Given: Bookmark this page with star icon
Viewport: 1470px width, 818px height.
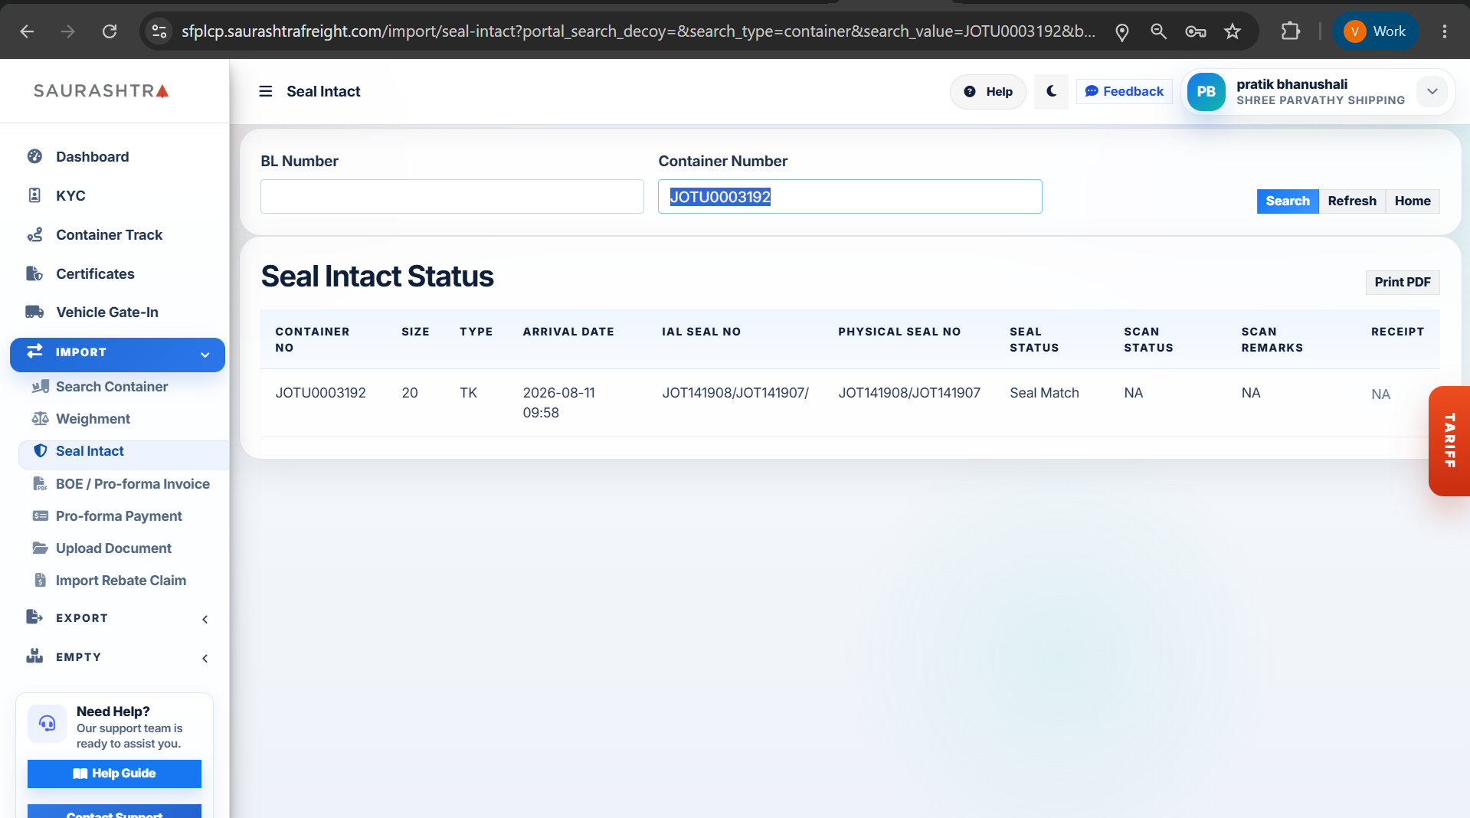Looking at the screenshot, I should click(1232, 31).
